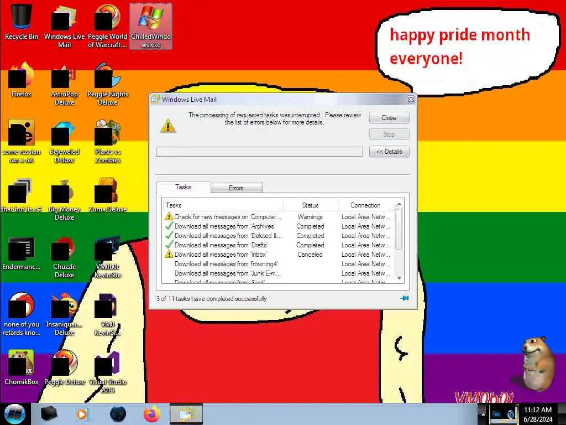Image resolution: width=566 pixels, height=425 pixels.
Task: Sort by the Status column header
Action: (311, 205)
